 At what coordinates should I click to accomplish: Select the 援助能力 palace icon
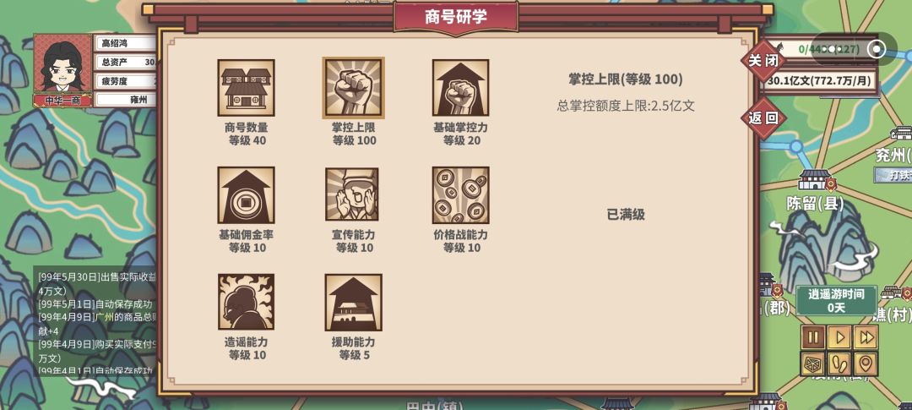coord(354,303)
